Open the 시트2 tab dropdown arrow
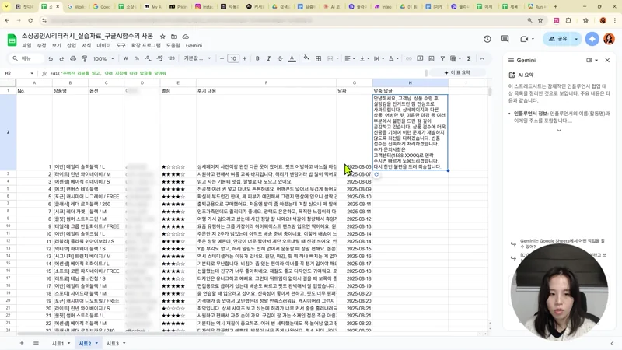Image resolution: width=622 pixels, height=350 pixels. (96, 343)
